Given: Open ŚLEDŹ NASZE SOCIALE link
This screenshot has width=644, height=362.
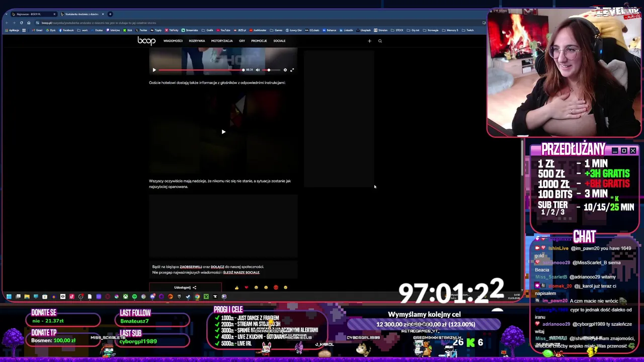Looking at the screenshot, I should (242, 273).
